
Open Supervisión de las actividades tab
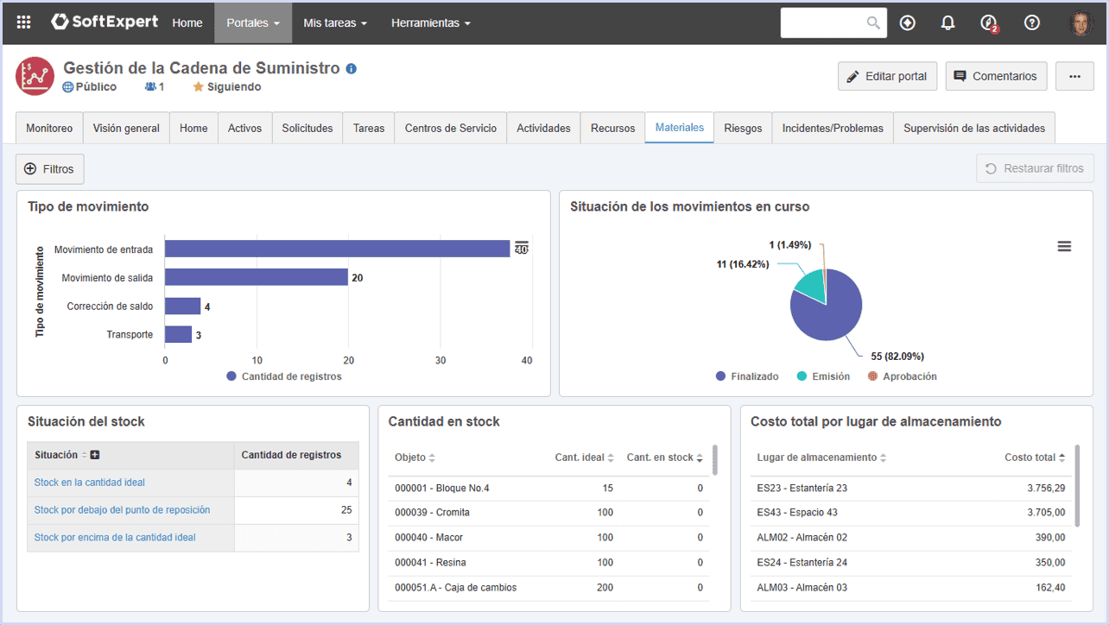pos(974,128)
